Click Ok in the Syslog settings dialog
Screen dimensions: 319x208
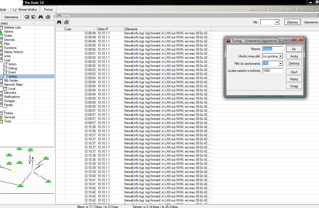(294, 49)
